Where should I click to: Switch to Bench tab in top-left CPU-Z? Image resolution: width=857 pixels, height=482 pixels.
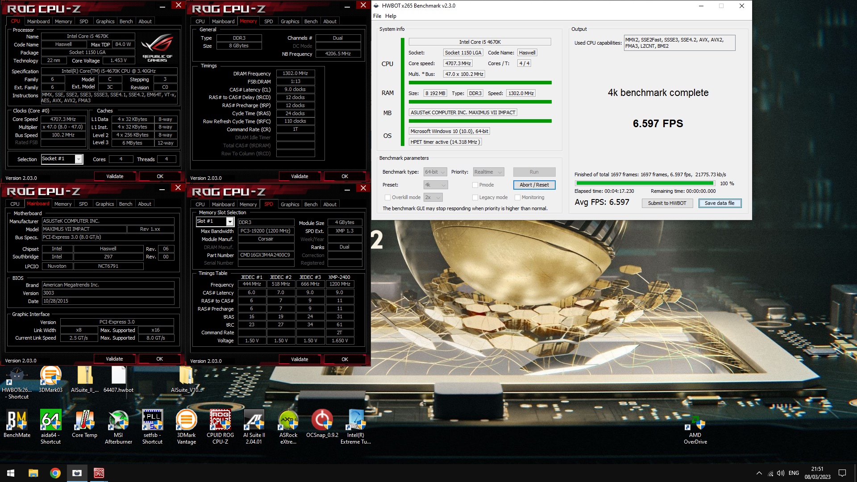pos(126,21)
